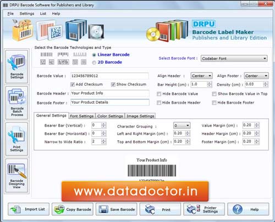Screen dimensions: 275x222
Task: Click the Printer Settings button label
Action: (x=210, y=209)
